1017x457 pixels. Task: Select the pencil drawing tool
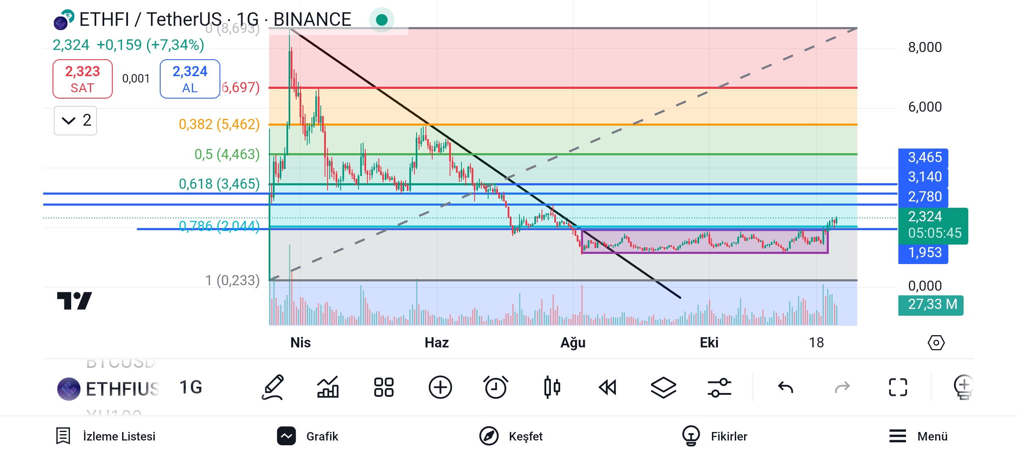pos(272,387)
